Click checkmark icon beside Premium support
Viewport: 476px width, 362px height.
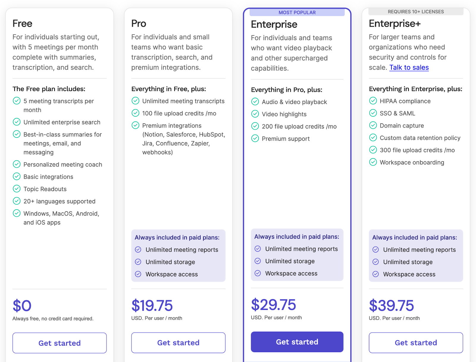pos(255,138)
